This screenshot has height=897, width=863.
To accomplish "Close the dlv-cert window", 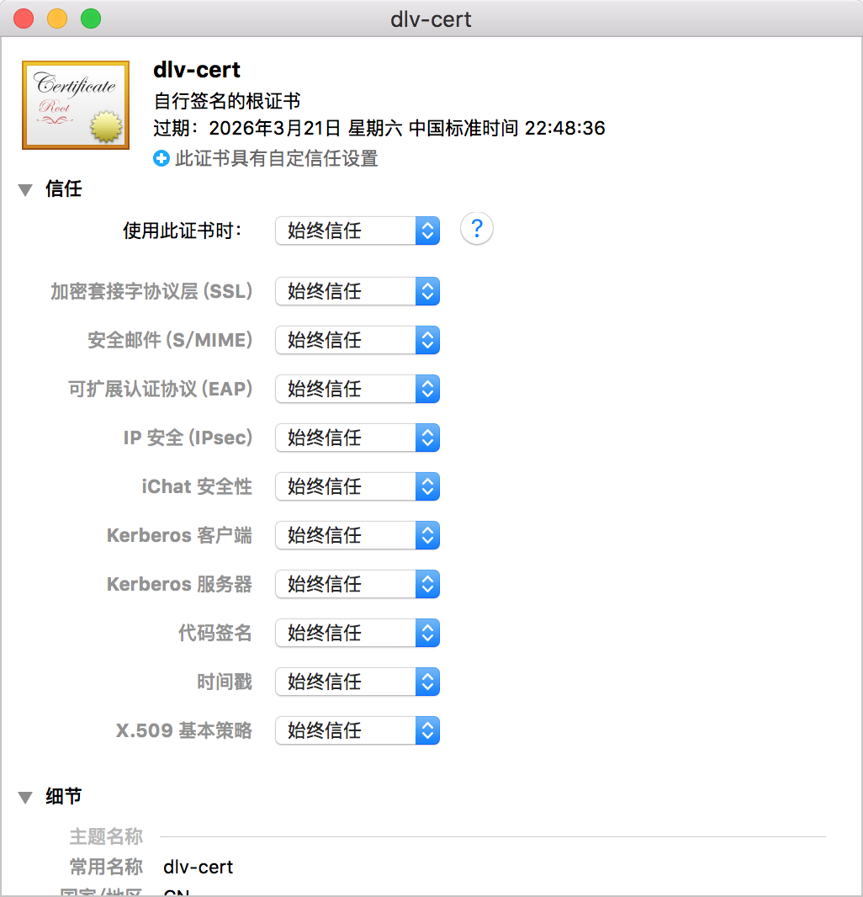I will pyautogui.click(x=24, y=19).
